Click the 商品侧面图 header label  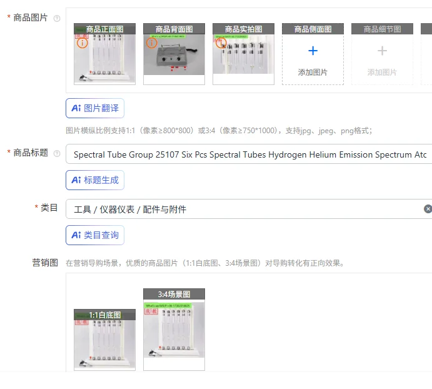(313, 29)
